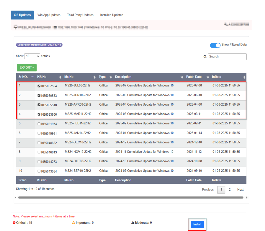Open the Show entries count dropdown
265x231 pixels.
[x=32, y=56]
